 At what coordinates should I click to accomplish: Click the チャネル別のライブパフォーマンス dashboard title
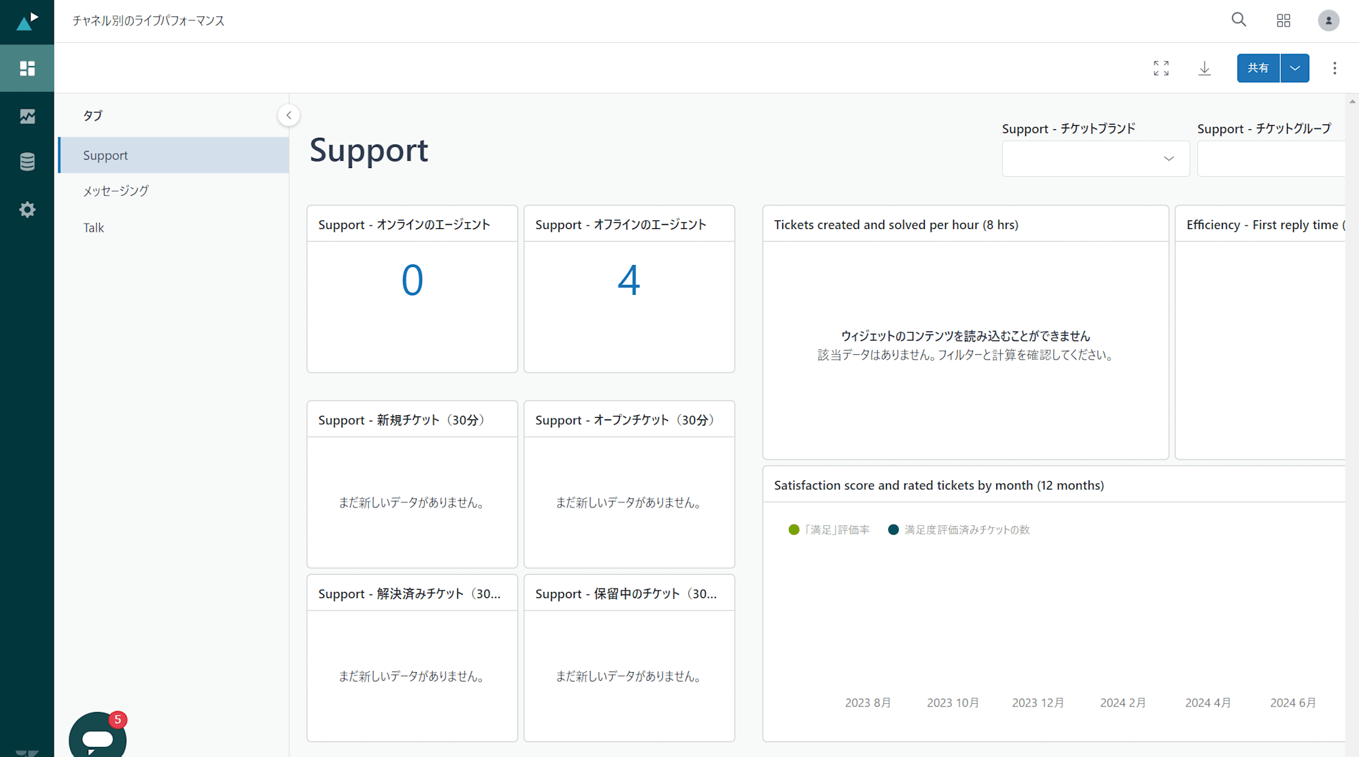pyautogui.click(x=148, y=20)
